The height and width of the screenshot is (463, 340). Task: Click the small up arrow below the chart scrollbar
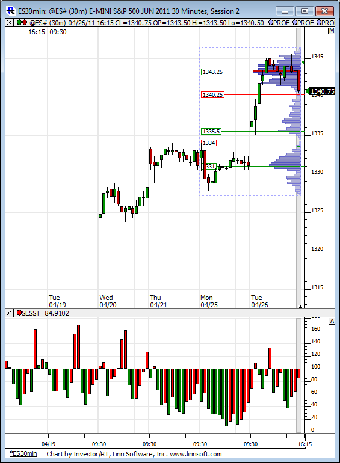click(x=300, y=307)
